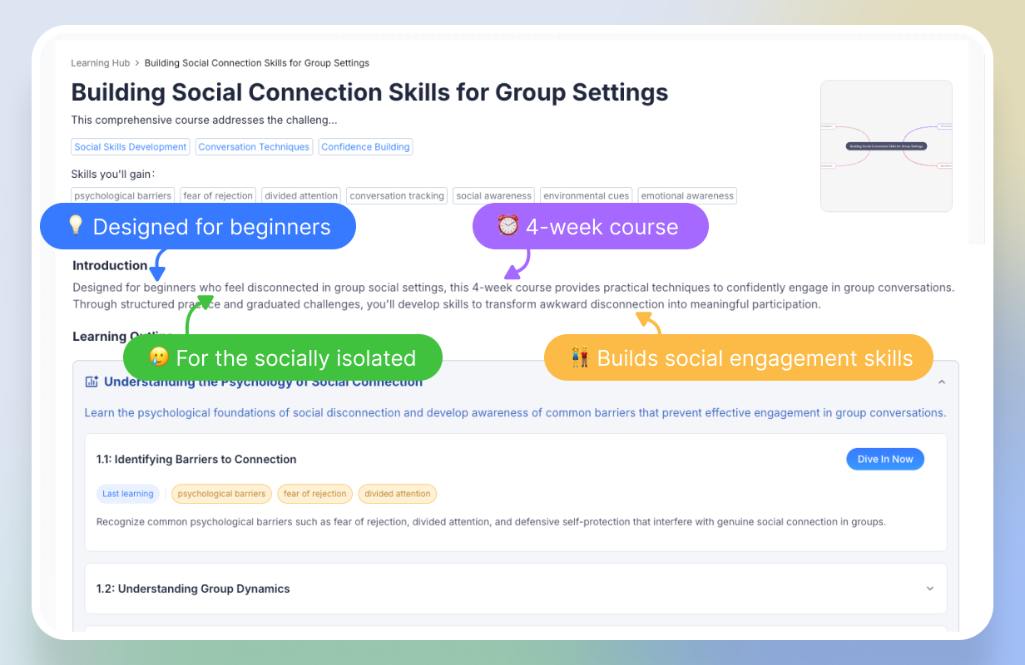Click the Confidence Building tag

(x=365, y=146)
